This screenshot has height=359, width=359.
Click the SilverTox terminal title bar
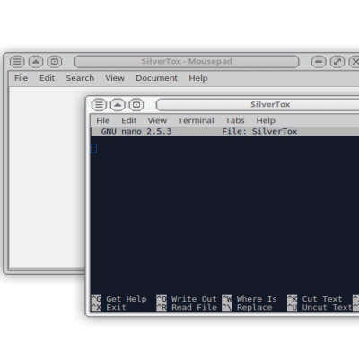coord(258,105)
